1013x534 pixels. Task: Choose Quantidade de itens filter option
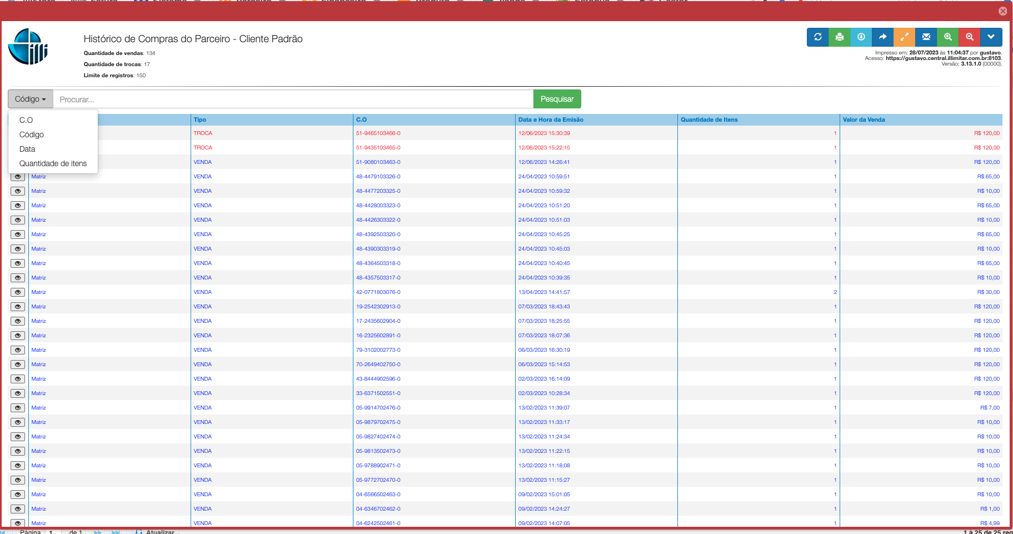pyautogui.click(x=53, y=163)
